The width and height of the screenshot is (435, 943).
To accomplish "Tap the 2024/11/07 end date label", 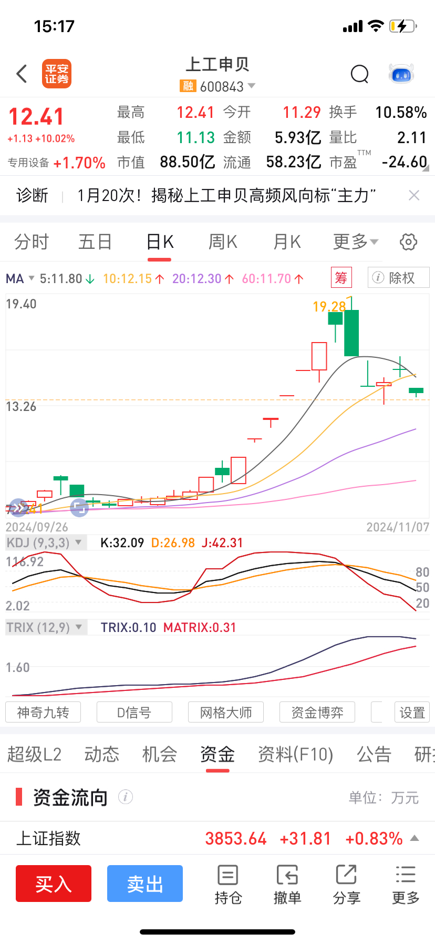I will pyautogui.click(x=398, y=527).
